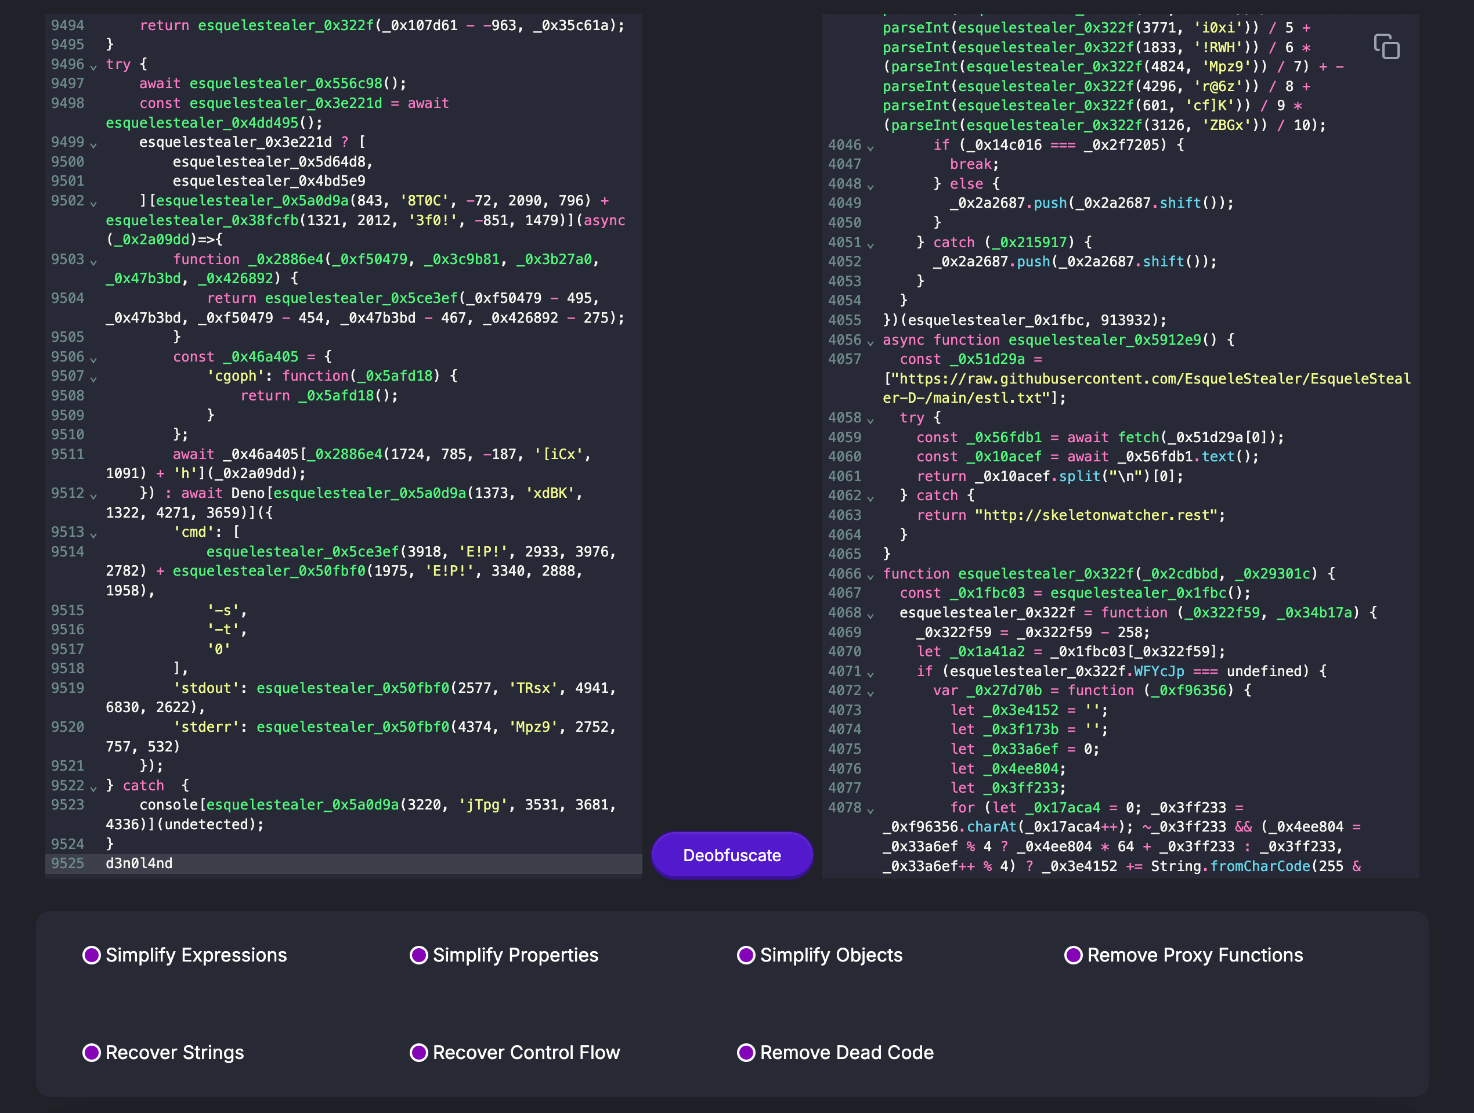Collapse 'cmd' array at line 9513
Screen dimensions: 1474x1113
point(93,534)
